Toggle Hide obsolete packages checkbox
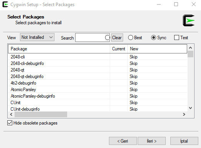 32,123
